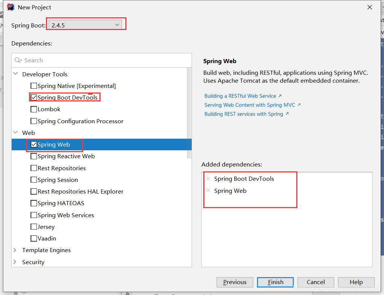Uncheck the Spring Web checkbox
Image resolution: width=384 pixels, height=295 pixels.
tap(34, 144)
